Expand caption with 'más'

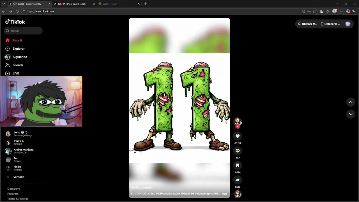(224, 194)
